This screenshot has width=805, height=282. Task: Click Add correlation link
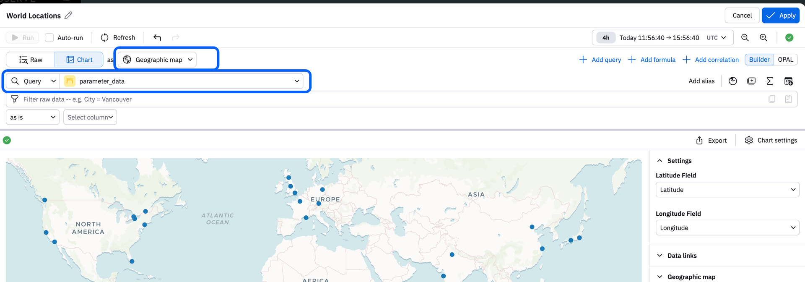coord(711,60)
